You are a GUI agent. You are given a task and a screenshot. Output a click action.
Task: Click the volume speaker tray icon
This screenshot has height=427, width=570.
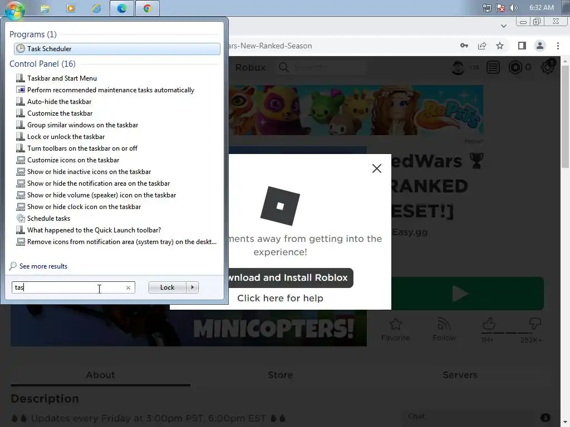click(513, 8)
